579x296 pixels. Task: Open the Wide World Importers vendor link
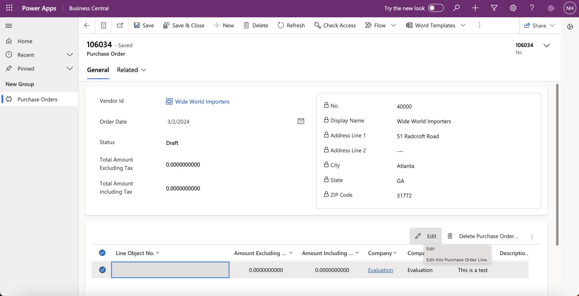(x=202, y=102)
